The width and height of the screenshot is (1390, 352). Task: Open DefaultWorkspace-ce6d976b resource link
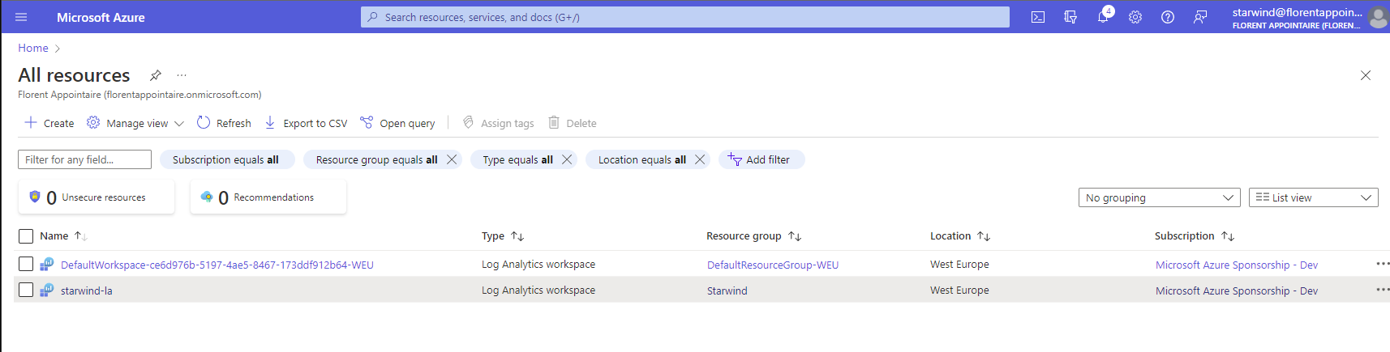point(217,265)
